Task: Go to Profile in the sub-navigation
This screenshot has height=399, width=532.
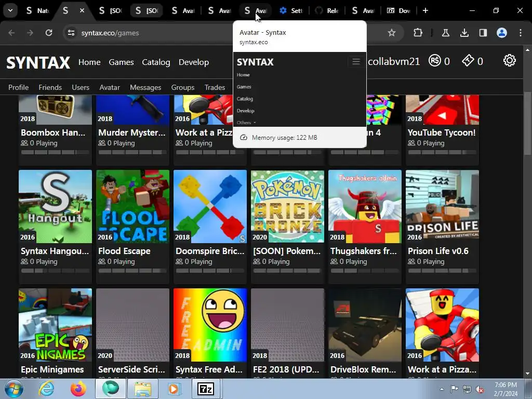Action: [18, 87]
